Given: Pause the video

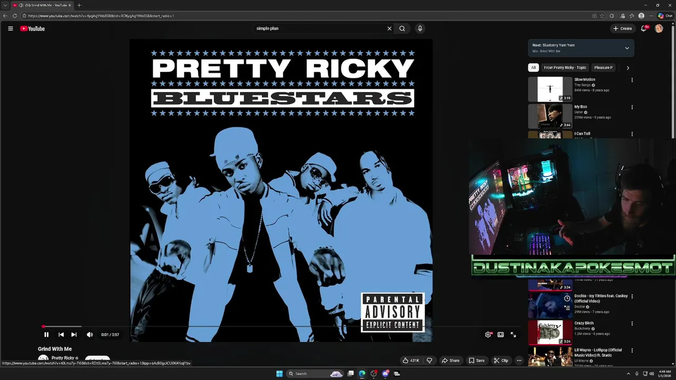Looking at the screenshot, I should click(x=46, y=335).
